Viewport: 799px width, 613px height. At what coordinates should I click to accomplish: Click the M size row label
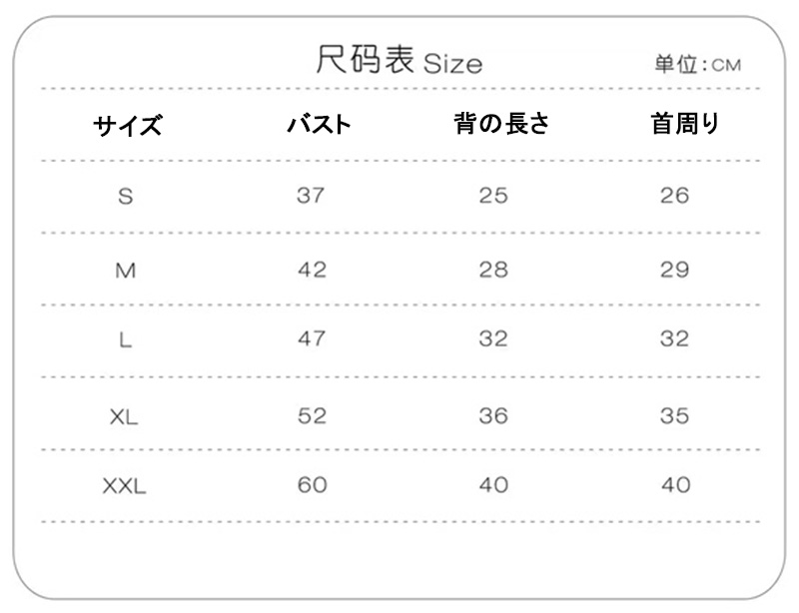(126, 271)
